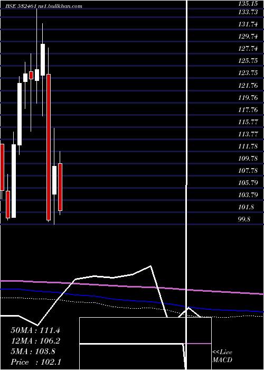
Task: Click the 121.76 price axis label
Action: pyautogui.click(x=248, y=86)
